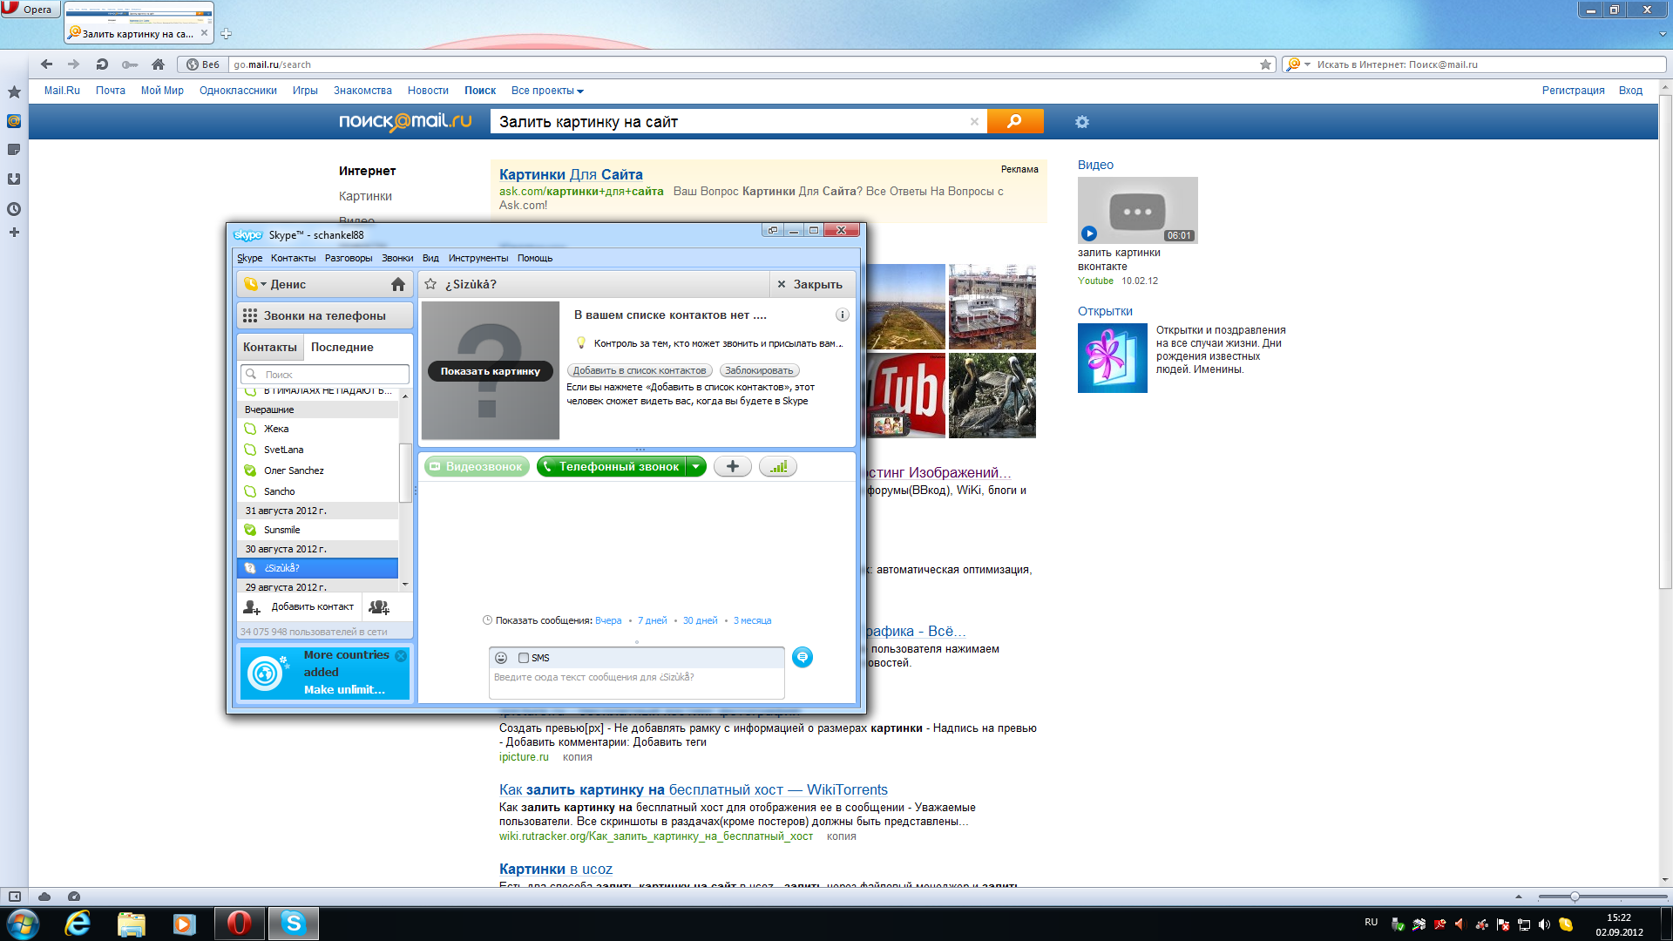1673x941 pixels.
Task: Click the blue send message icon
Action: (803, 658)
